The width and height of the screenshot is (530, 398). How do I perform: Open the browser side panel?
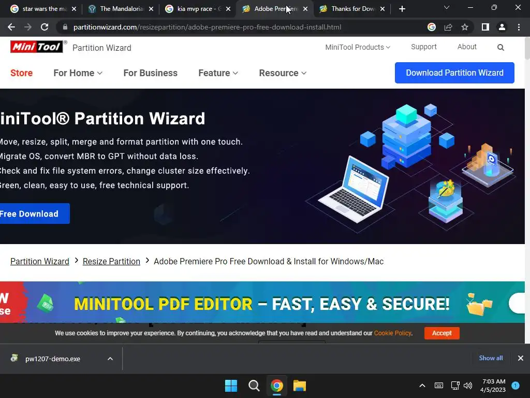pos(485,27)
